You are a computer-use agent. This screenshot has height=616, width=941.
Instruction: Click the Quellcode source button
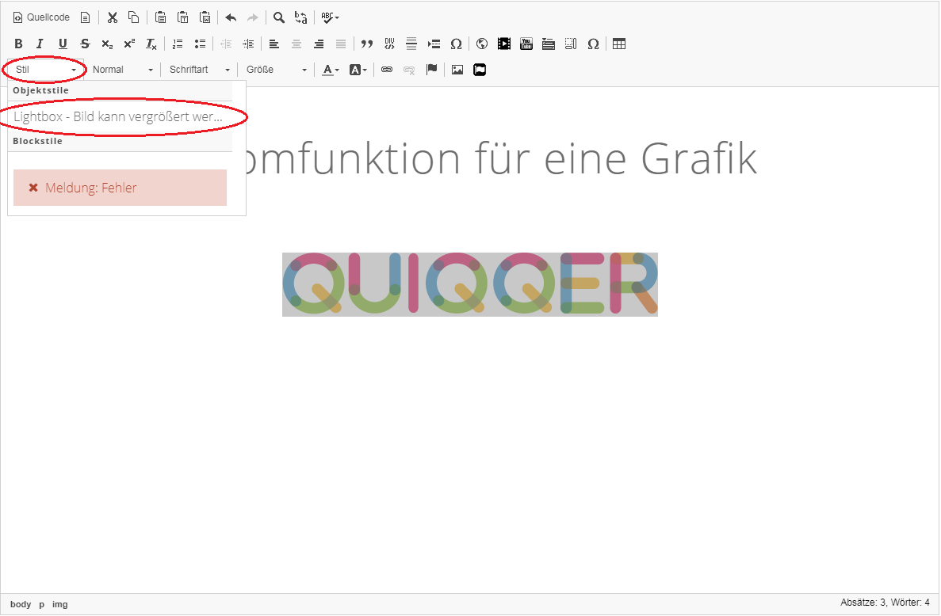(x=41, y=17)
